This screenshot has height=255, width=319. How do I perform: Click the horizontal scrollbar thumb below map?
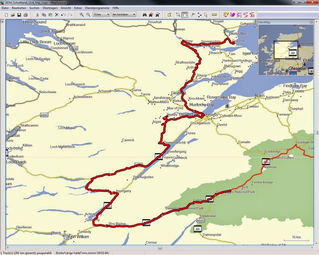coord(160,248)
